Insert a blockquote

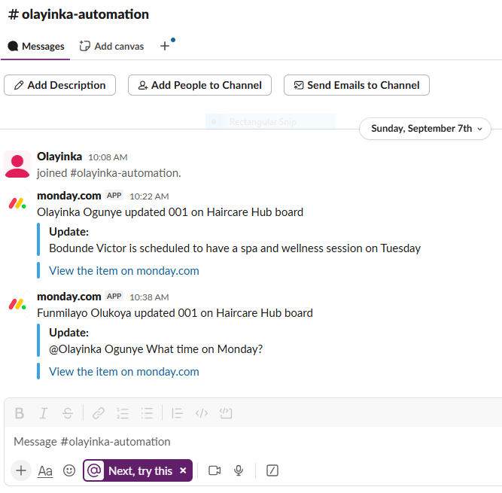[178, 413]
